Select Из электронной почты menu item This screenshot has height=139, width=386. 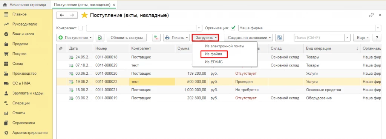225,46
